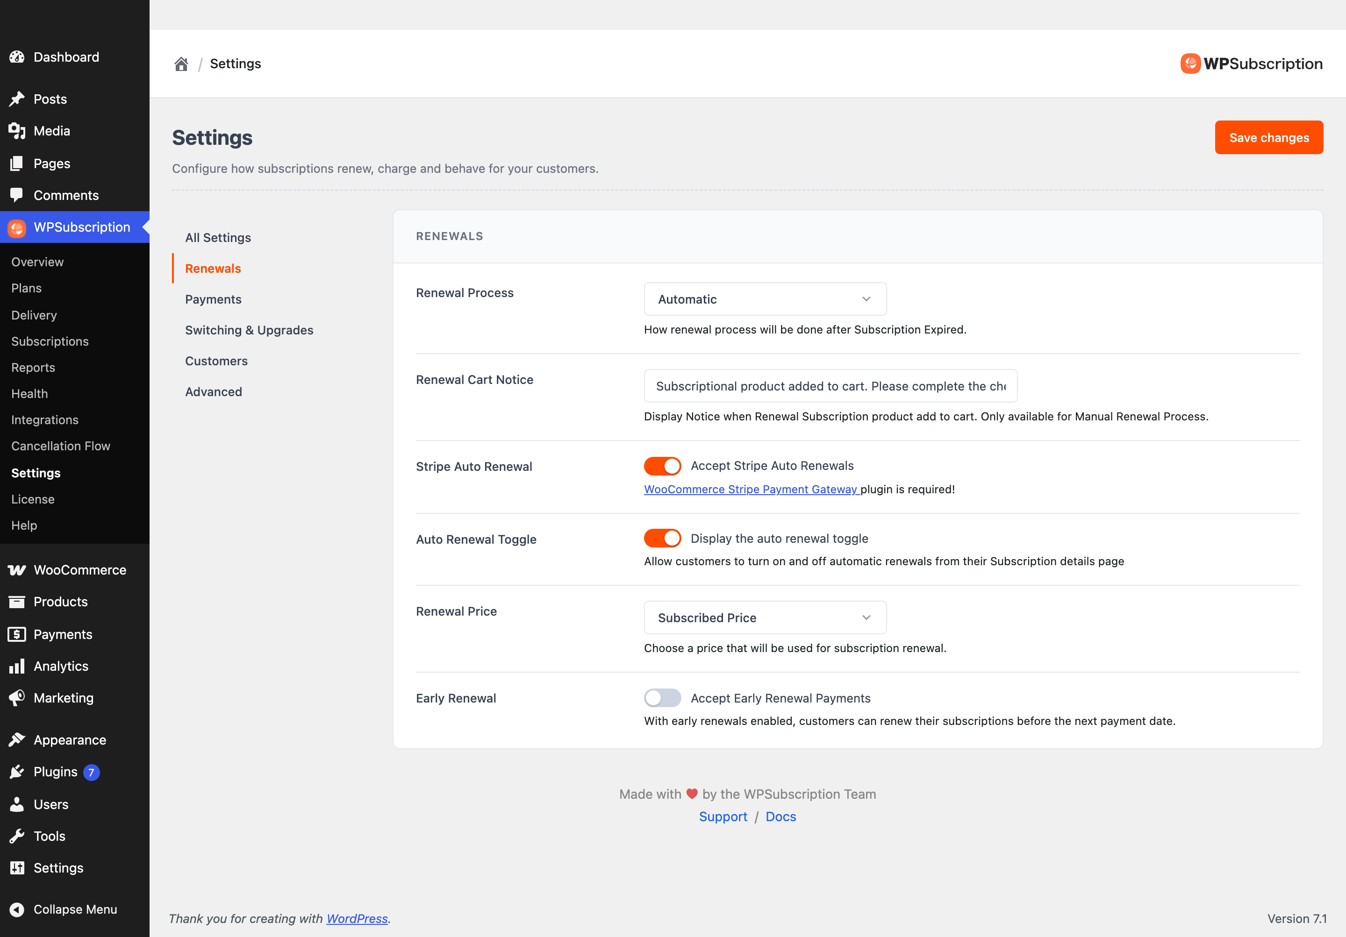Screen dimensions: 1346x937
Task: Click the Save changes button
Action: tap(1268, 137)
